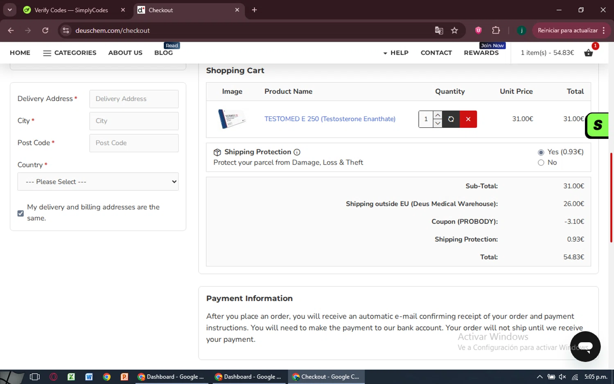
Task: Open PowerPoint from the taskbar
Action: coord(124,377)
